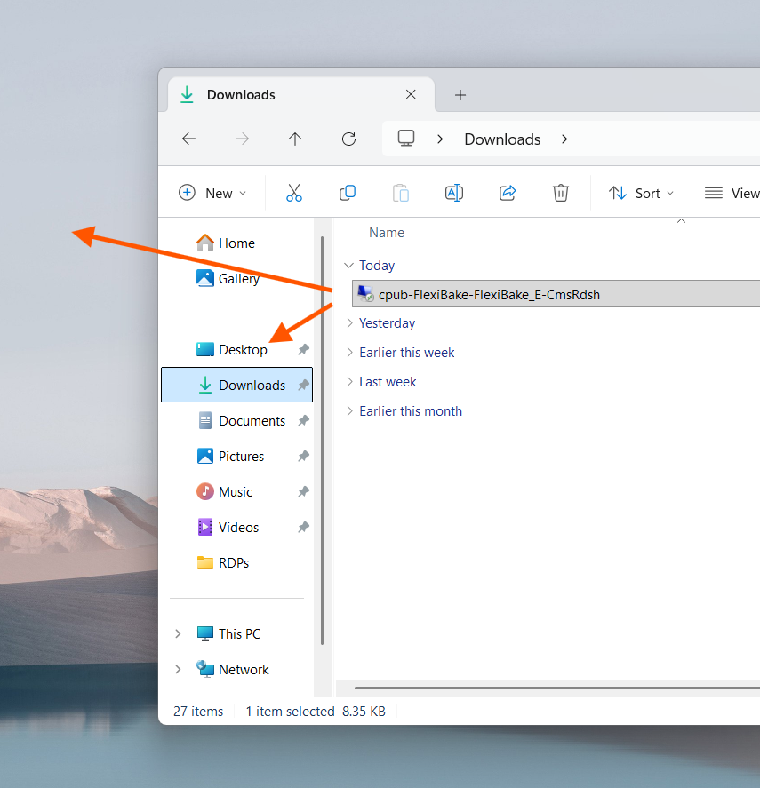Image resolution: width=760 pixels, height=788 pixels.
Task: Click the Share icon
Action: [x=508, y=193]
